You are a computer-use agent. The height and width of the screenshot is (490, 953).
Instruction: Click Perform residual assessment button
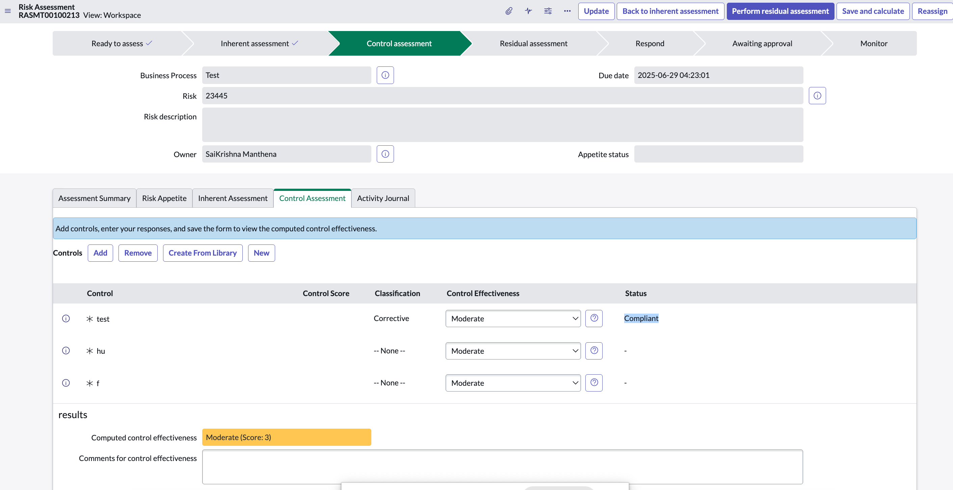click(780, 11)
